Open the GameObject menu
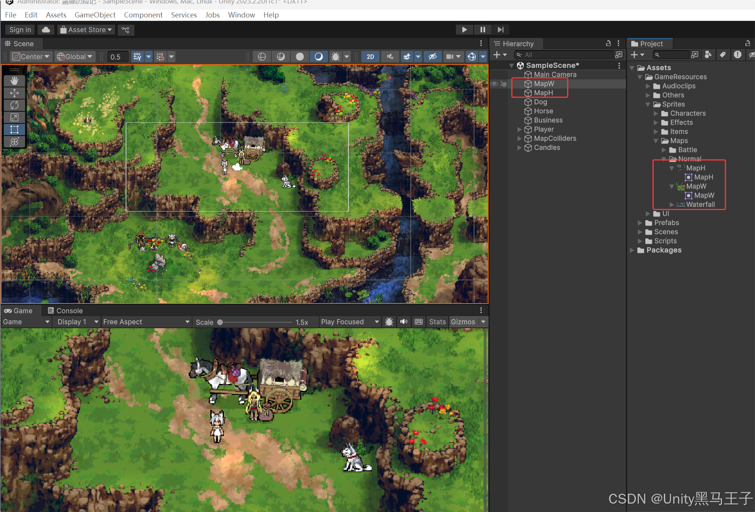 pos(95,15)
